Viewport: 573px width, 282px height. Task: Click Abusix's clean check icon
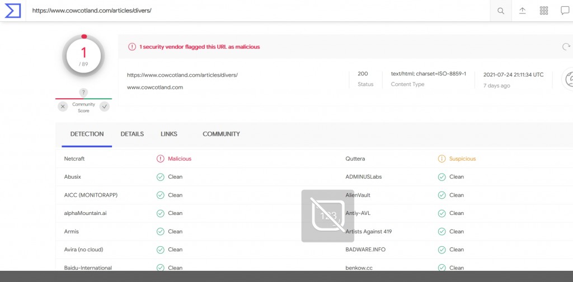pos(161,177)
